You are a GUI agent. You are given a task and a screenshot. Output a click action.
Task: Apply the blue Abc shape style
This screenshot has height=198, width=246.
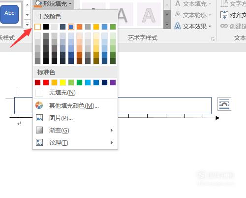point(9,14)
